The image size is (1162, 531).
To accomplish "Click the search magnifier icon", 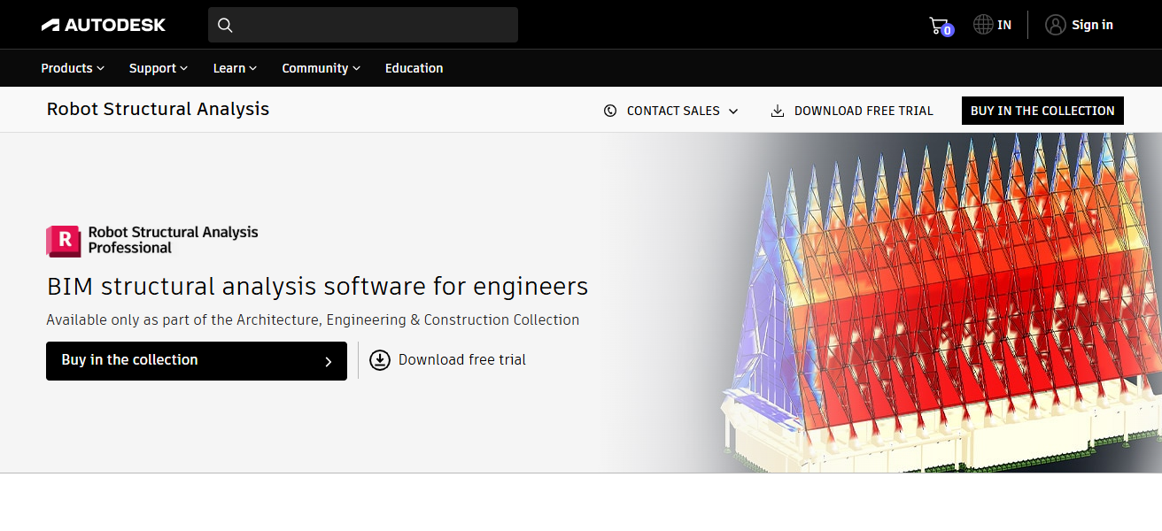I will 225,25.
